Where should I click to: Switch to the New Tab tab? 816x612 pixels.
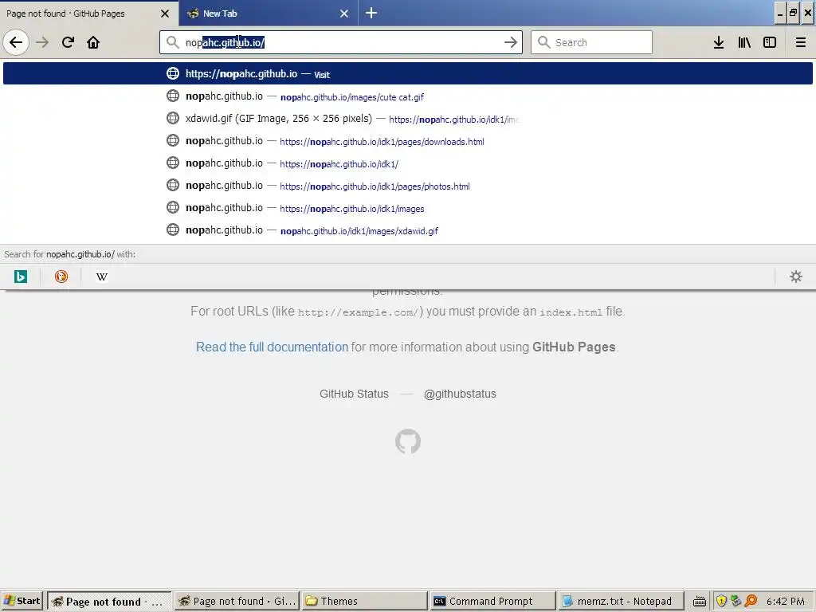(x=269, y=13)
